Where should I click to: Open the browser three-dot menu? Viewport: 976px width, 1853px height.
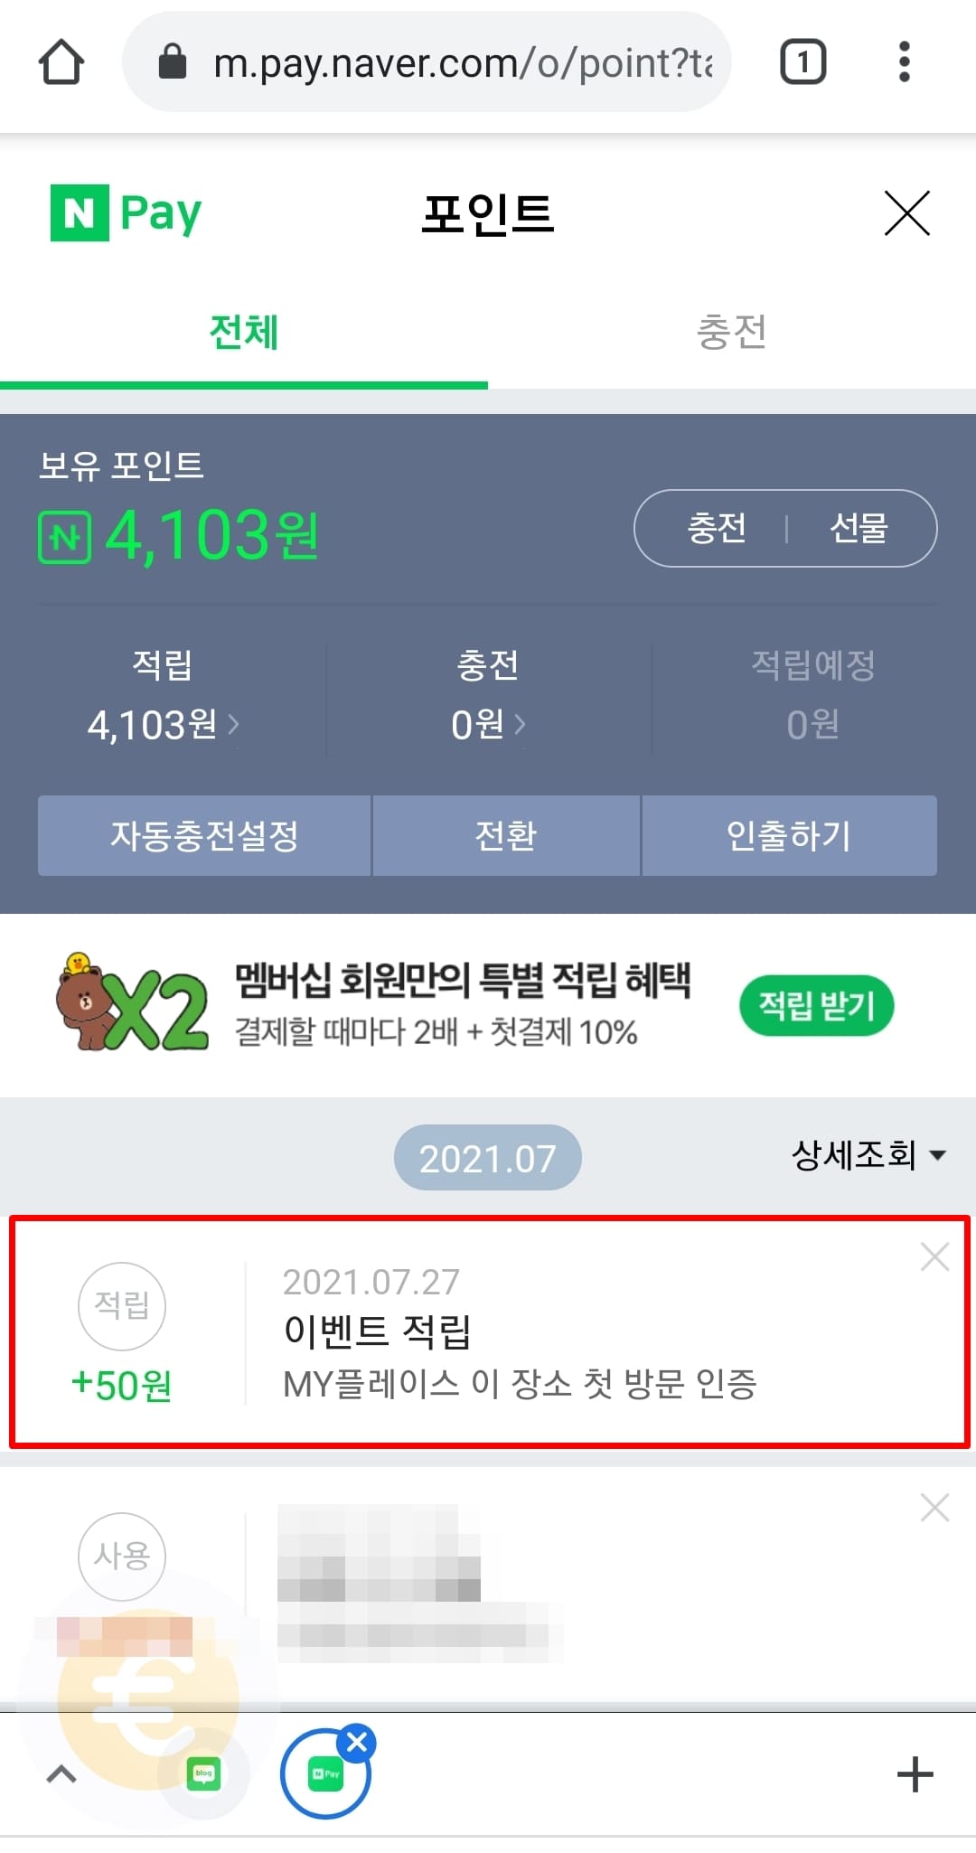[904, 62]
